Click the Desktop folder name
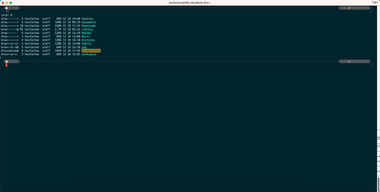 87,18
